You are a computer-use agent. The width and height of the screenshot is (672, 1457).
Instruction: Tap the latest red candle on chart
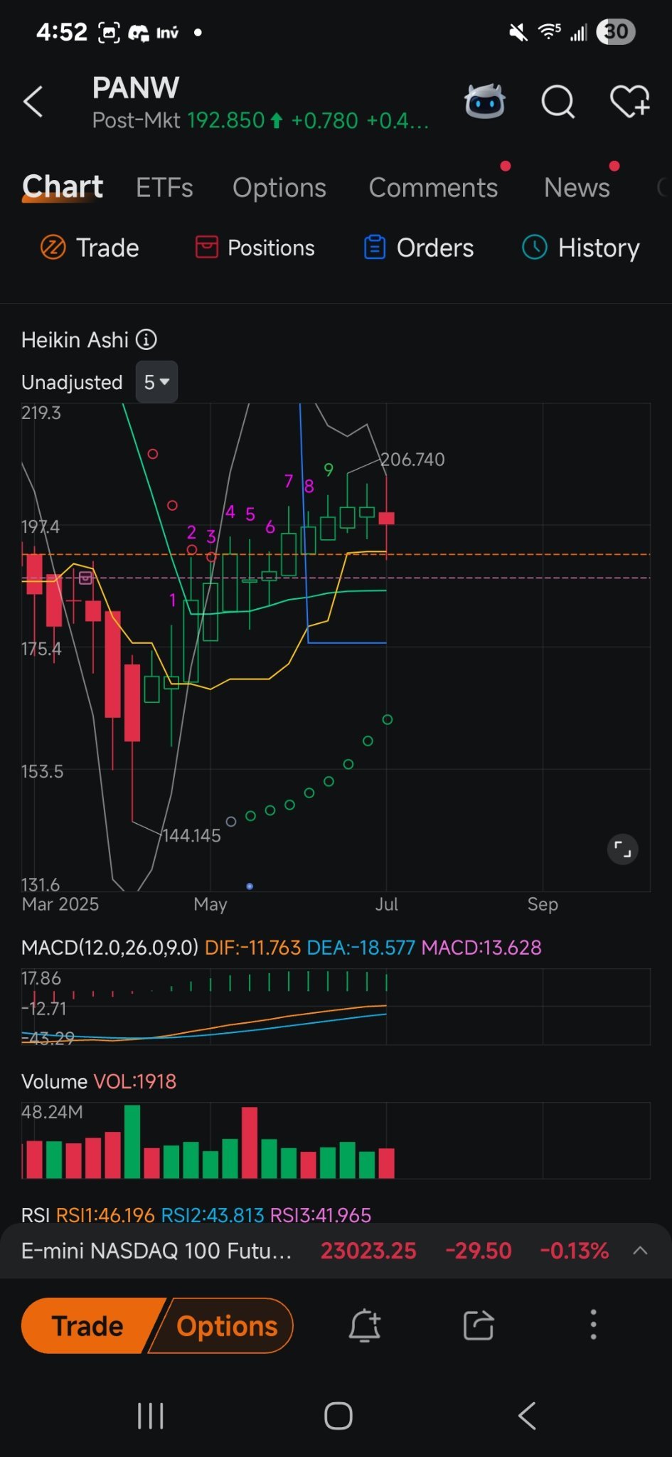(386, 518)
